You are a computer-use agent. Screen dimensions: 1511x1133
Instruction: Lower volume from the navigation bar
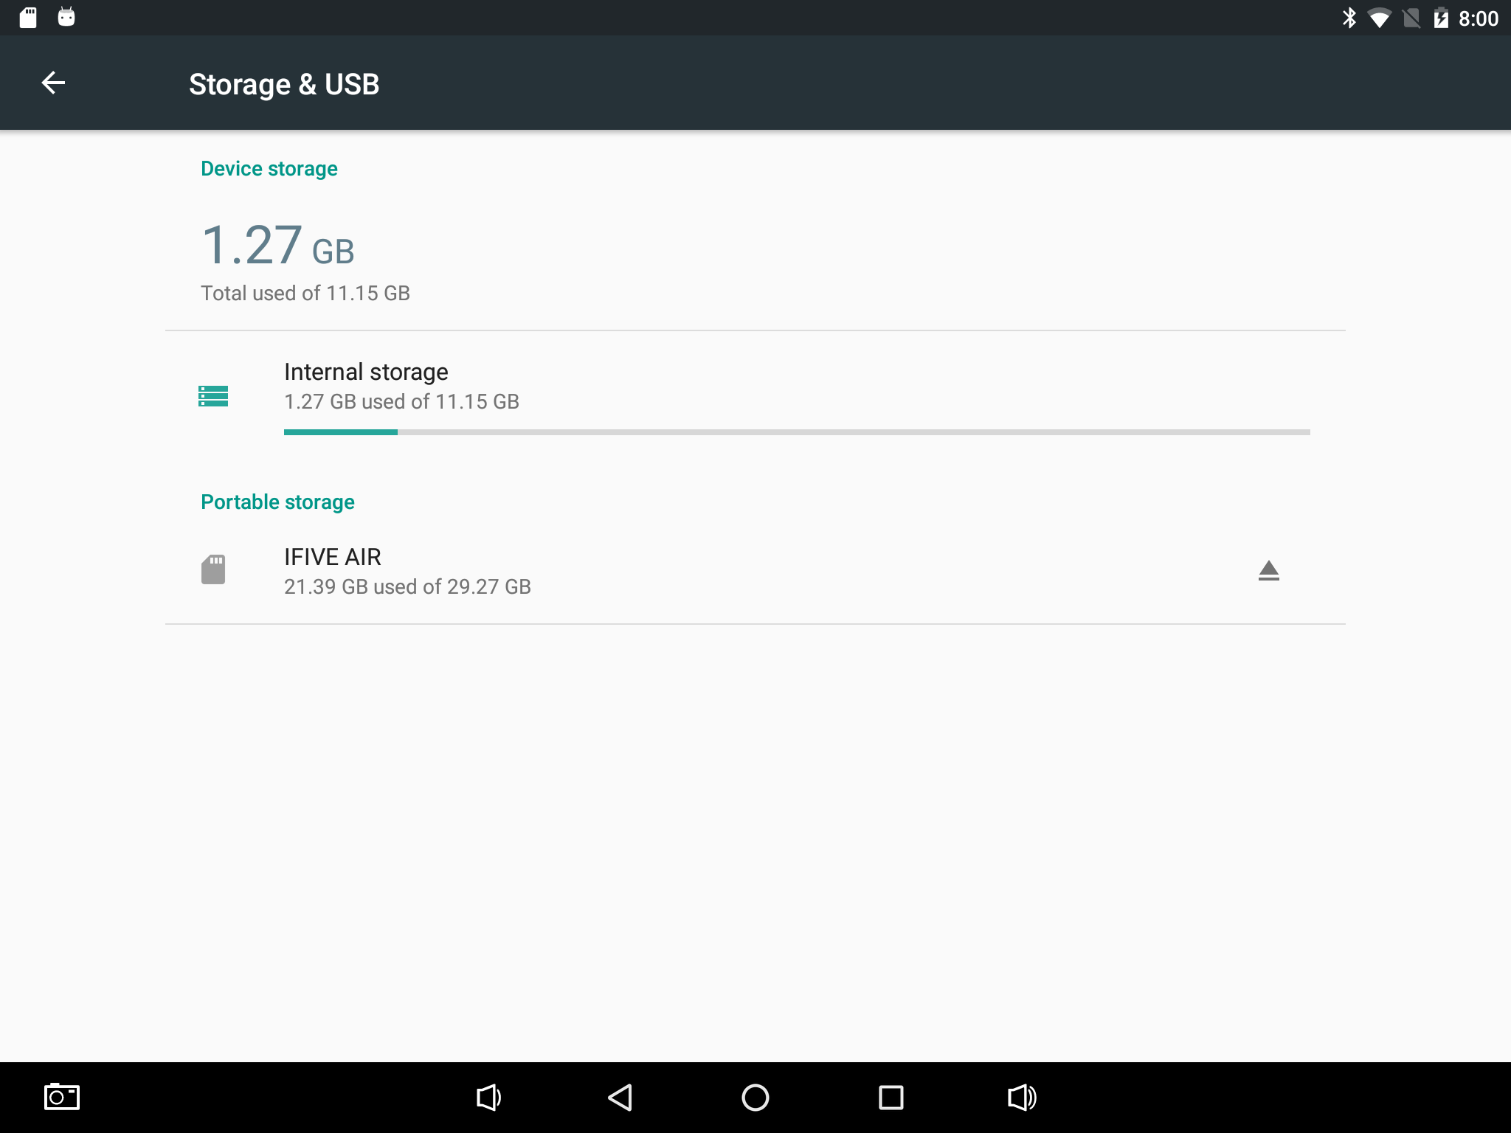488,1098
